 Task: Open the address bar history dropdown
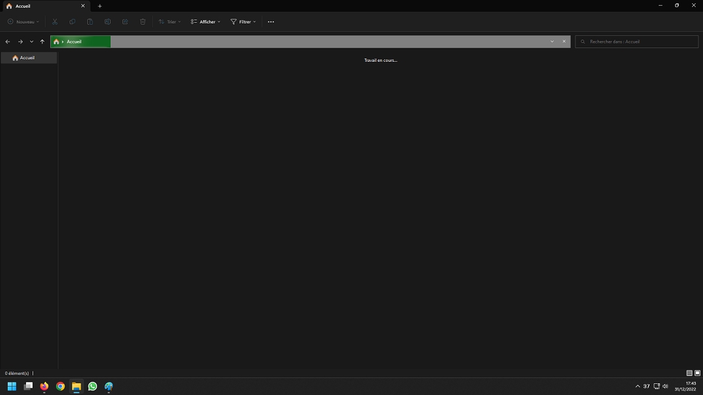552,41
